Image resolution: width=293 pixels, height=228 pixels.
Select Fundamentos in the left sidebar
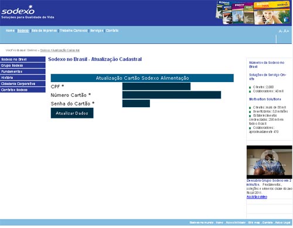[23, 72]
